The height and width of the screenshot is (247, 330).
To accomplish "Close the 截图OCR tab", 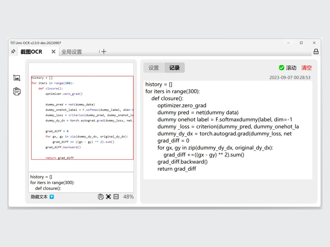I will 53,52.
